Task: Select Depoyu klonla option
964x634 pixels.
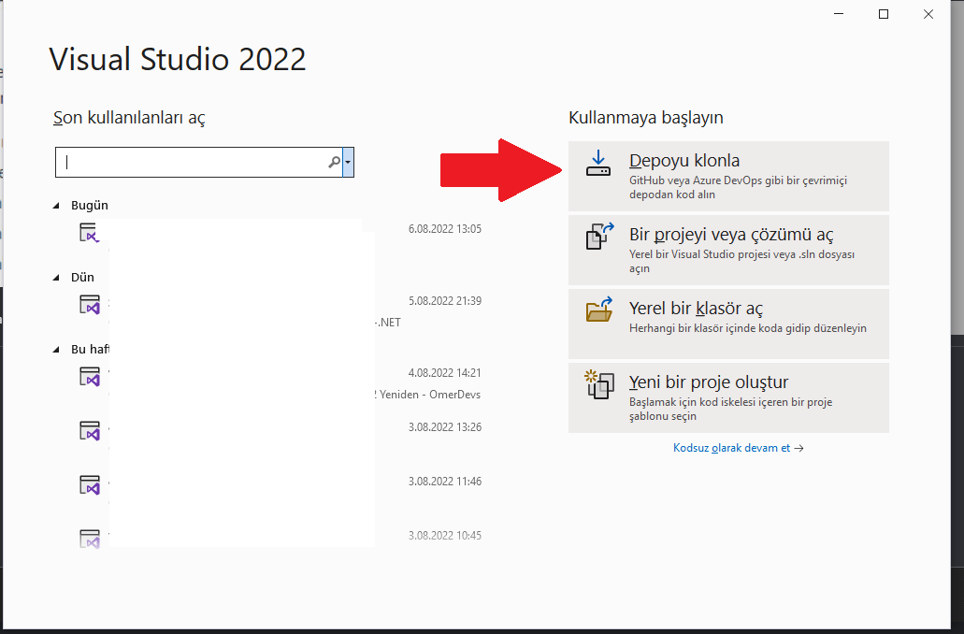Action: point(728,176)
